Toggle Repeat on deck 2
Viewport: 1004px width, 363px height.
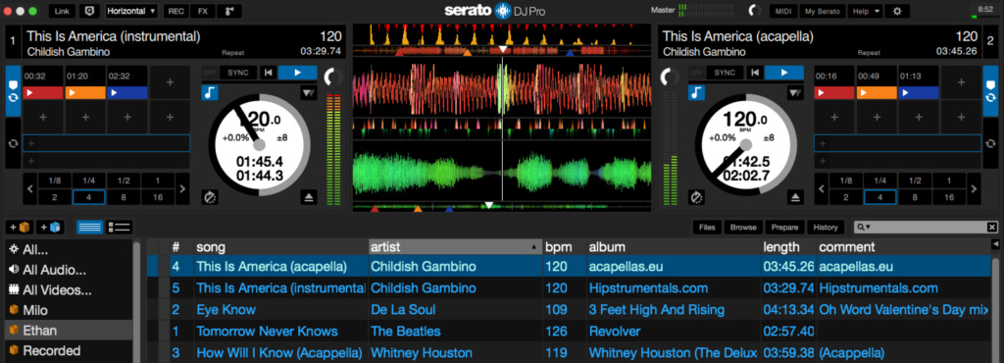(869, 53)
